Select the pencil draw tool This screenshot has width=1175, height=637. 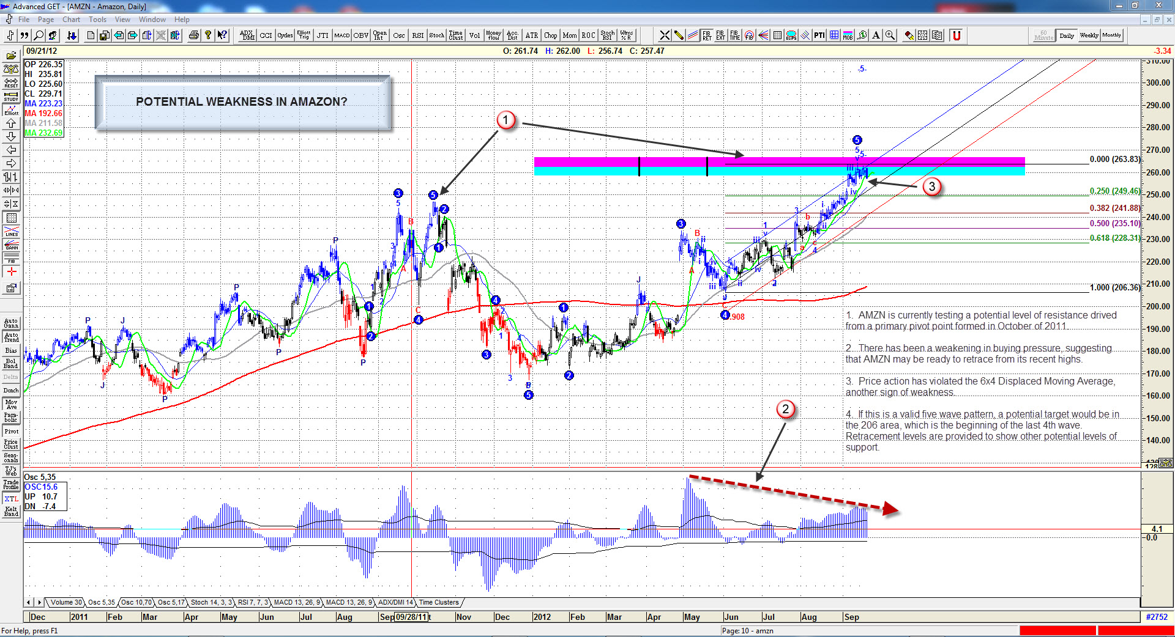(679, 35)
